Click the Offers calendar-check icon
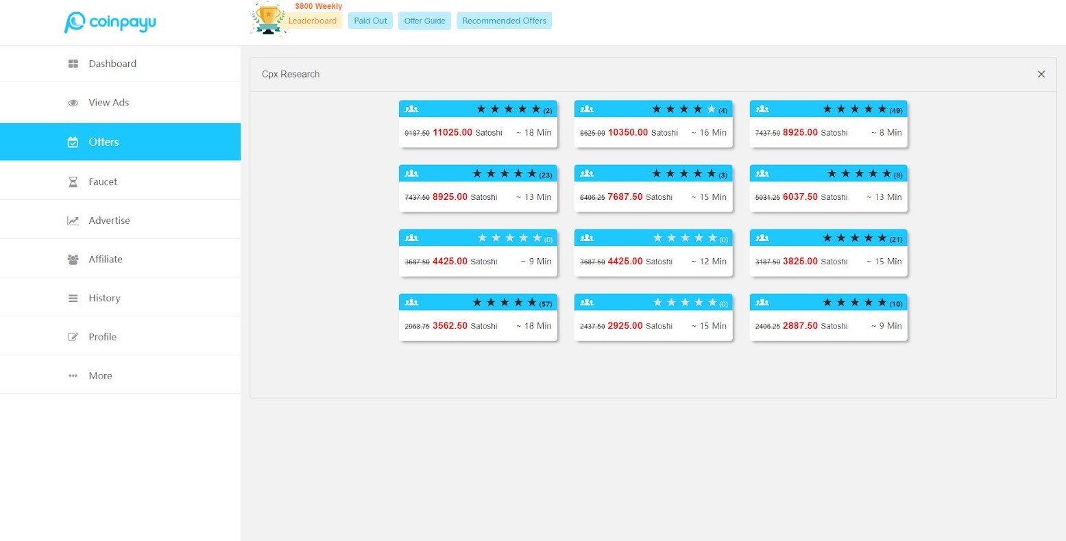This screenshot has height=541, width=1066. [73, 142]
